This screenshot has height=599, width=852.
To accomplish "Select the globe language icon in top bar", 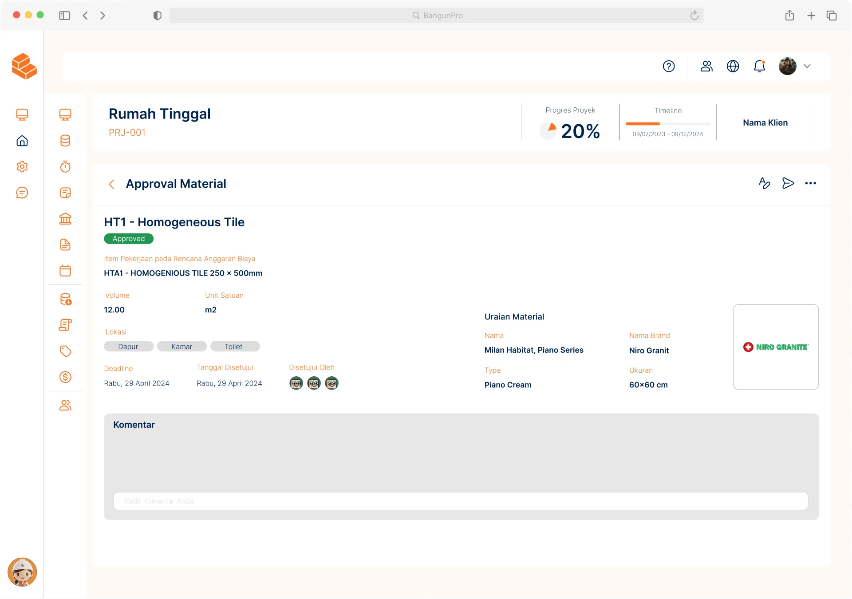I will pos(733,66).
